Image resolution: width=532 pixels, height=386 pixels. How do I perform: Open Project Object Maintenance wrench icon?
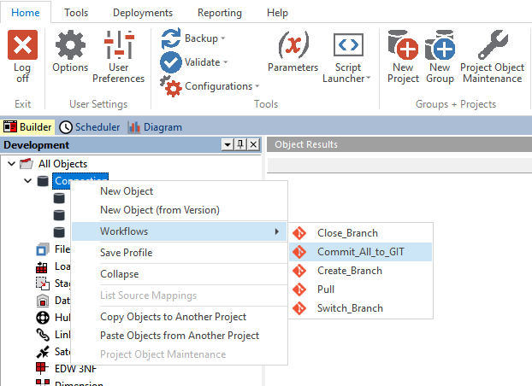(x=491, y=46)
